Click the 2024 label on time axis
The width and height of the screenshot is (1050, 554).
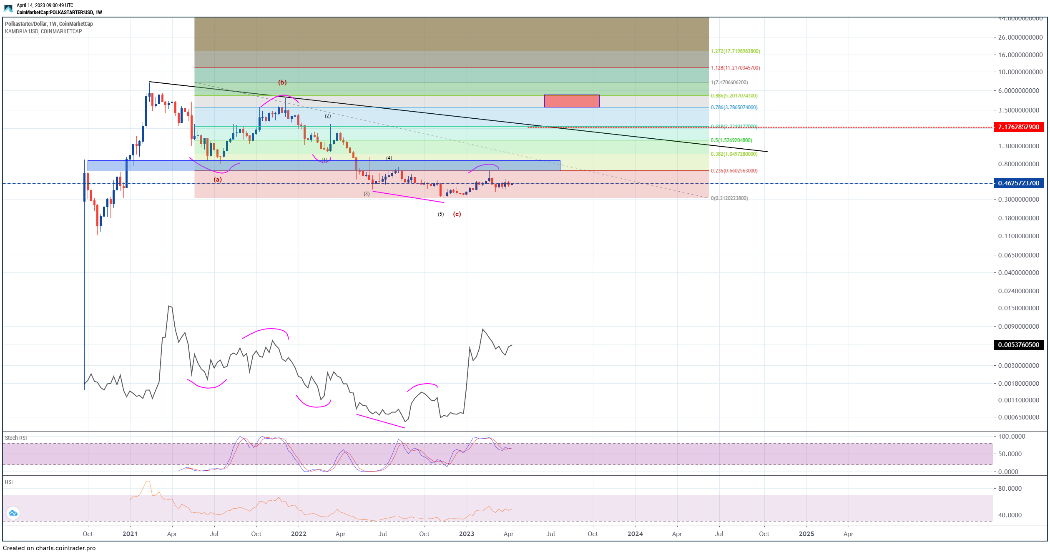(x=635, y=534)
